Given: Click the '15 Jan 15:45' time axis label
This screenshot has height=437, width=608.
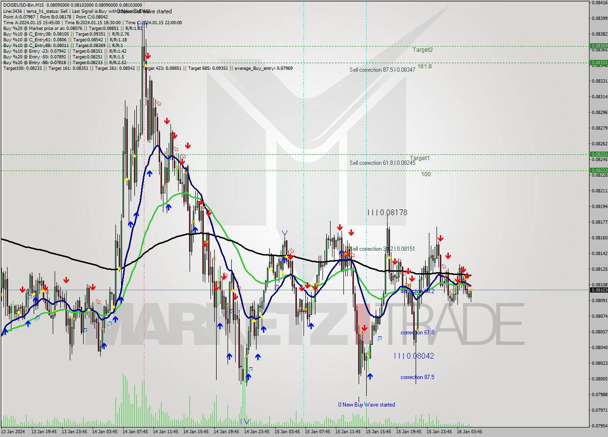Looking at the screenshot, I should (379, 432).
